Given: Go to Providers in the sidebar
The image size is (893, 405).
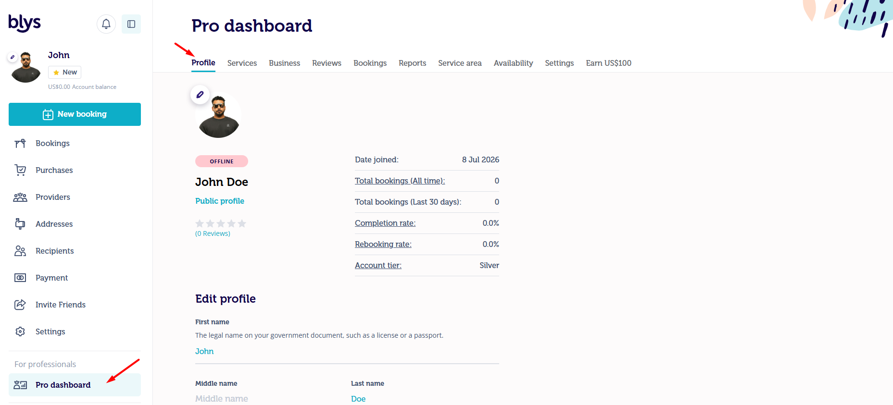Looking at the screenshot, I should (x=75, y=197).
